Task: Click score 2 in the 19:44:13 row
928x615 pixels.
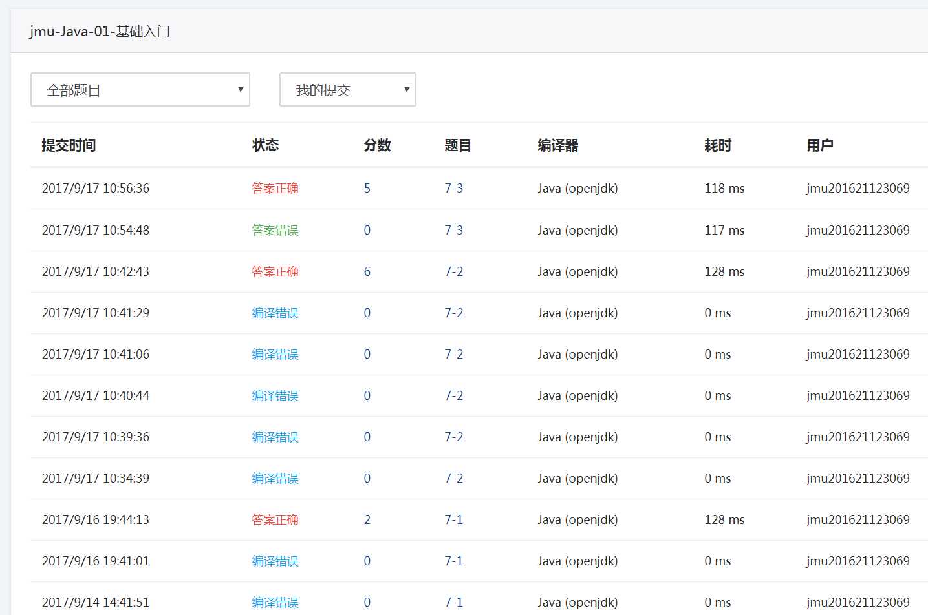Action: pyautogui.click(x=367, y=519)
